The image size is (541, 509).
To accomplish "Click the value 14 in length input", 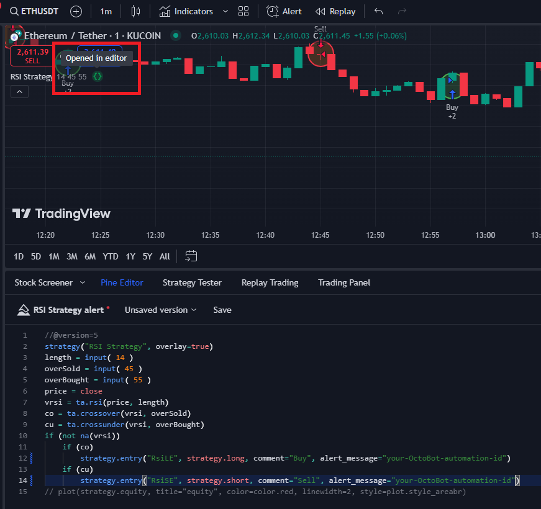I will click(x=120, y=358).
